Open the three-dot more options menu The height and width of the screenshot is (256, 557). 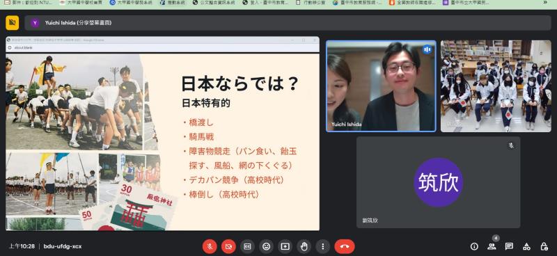point(322,246)
